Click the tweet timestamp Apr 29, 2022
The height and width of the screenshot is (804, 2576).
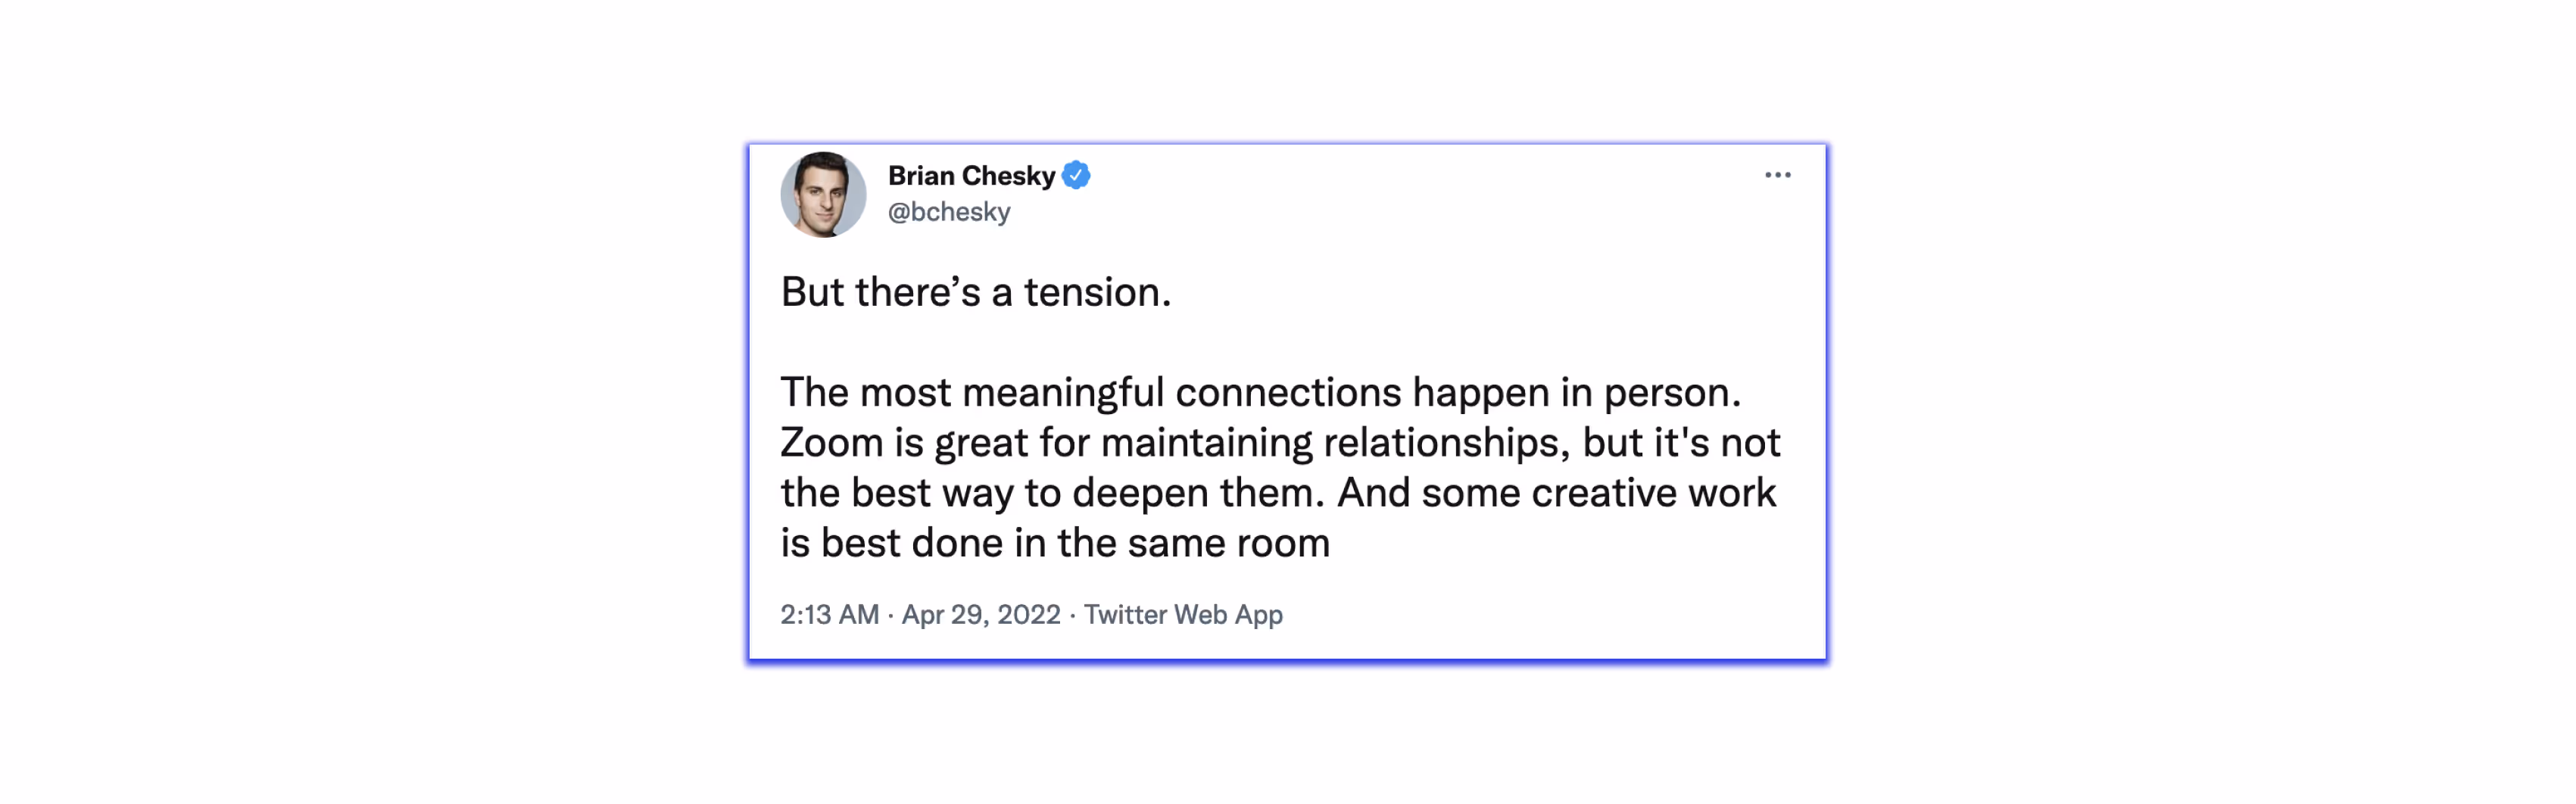click(982, 615)
